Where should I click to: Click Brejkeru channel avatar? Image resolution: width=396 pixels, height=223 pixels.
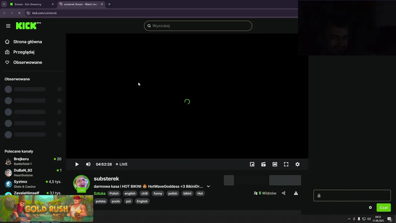(x=8, y=161)
